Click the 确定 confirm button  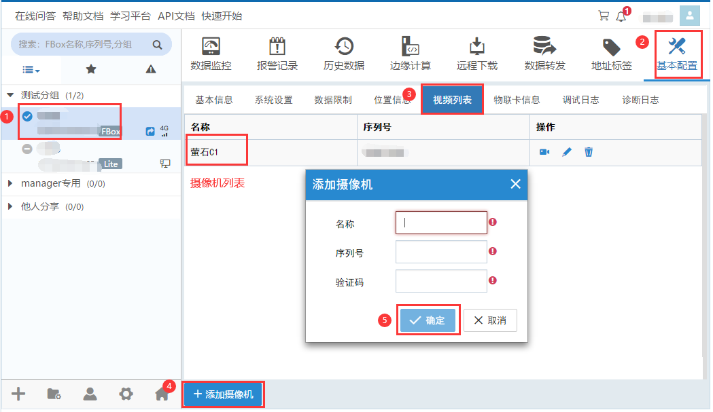[x=428, y=320]
